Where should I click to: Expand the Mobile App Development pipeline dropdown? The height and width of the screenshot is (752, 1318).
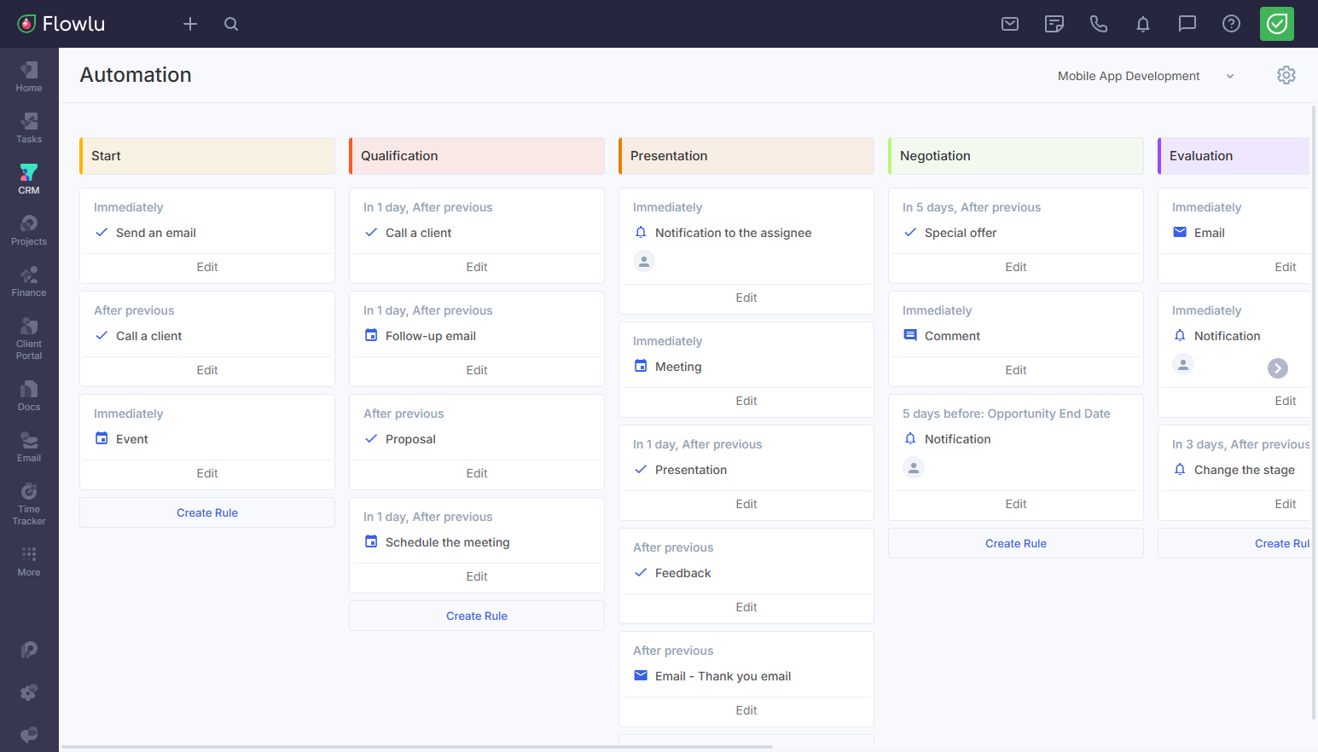coord(1146,76)
